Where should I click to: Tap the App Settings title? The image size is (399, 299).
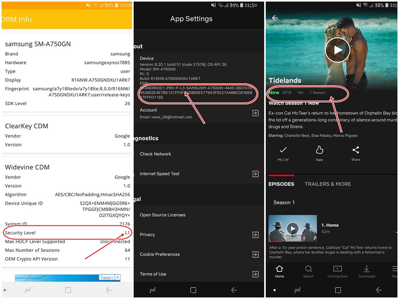pyautogui.click(x=191, y=19)
